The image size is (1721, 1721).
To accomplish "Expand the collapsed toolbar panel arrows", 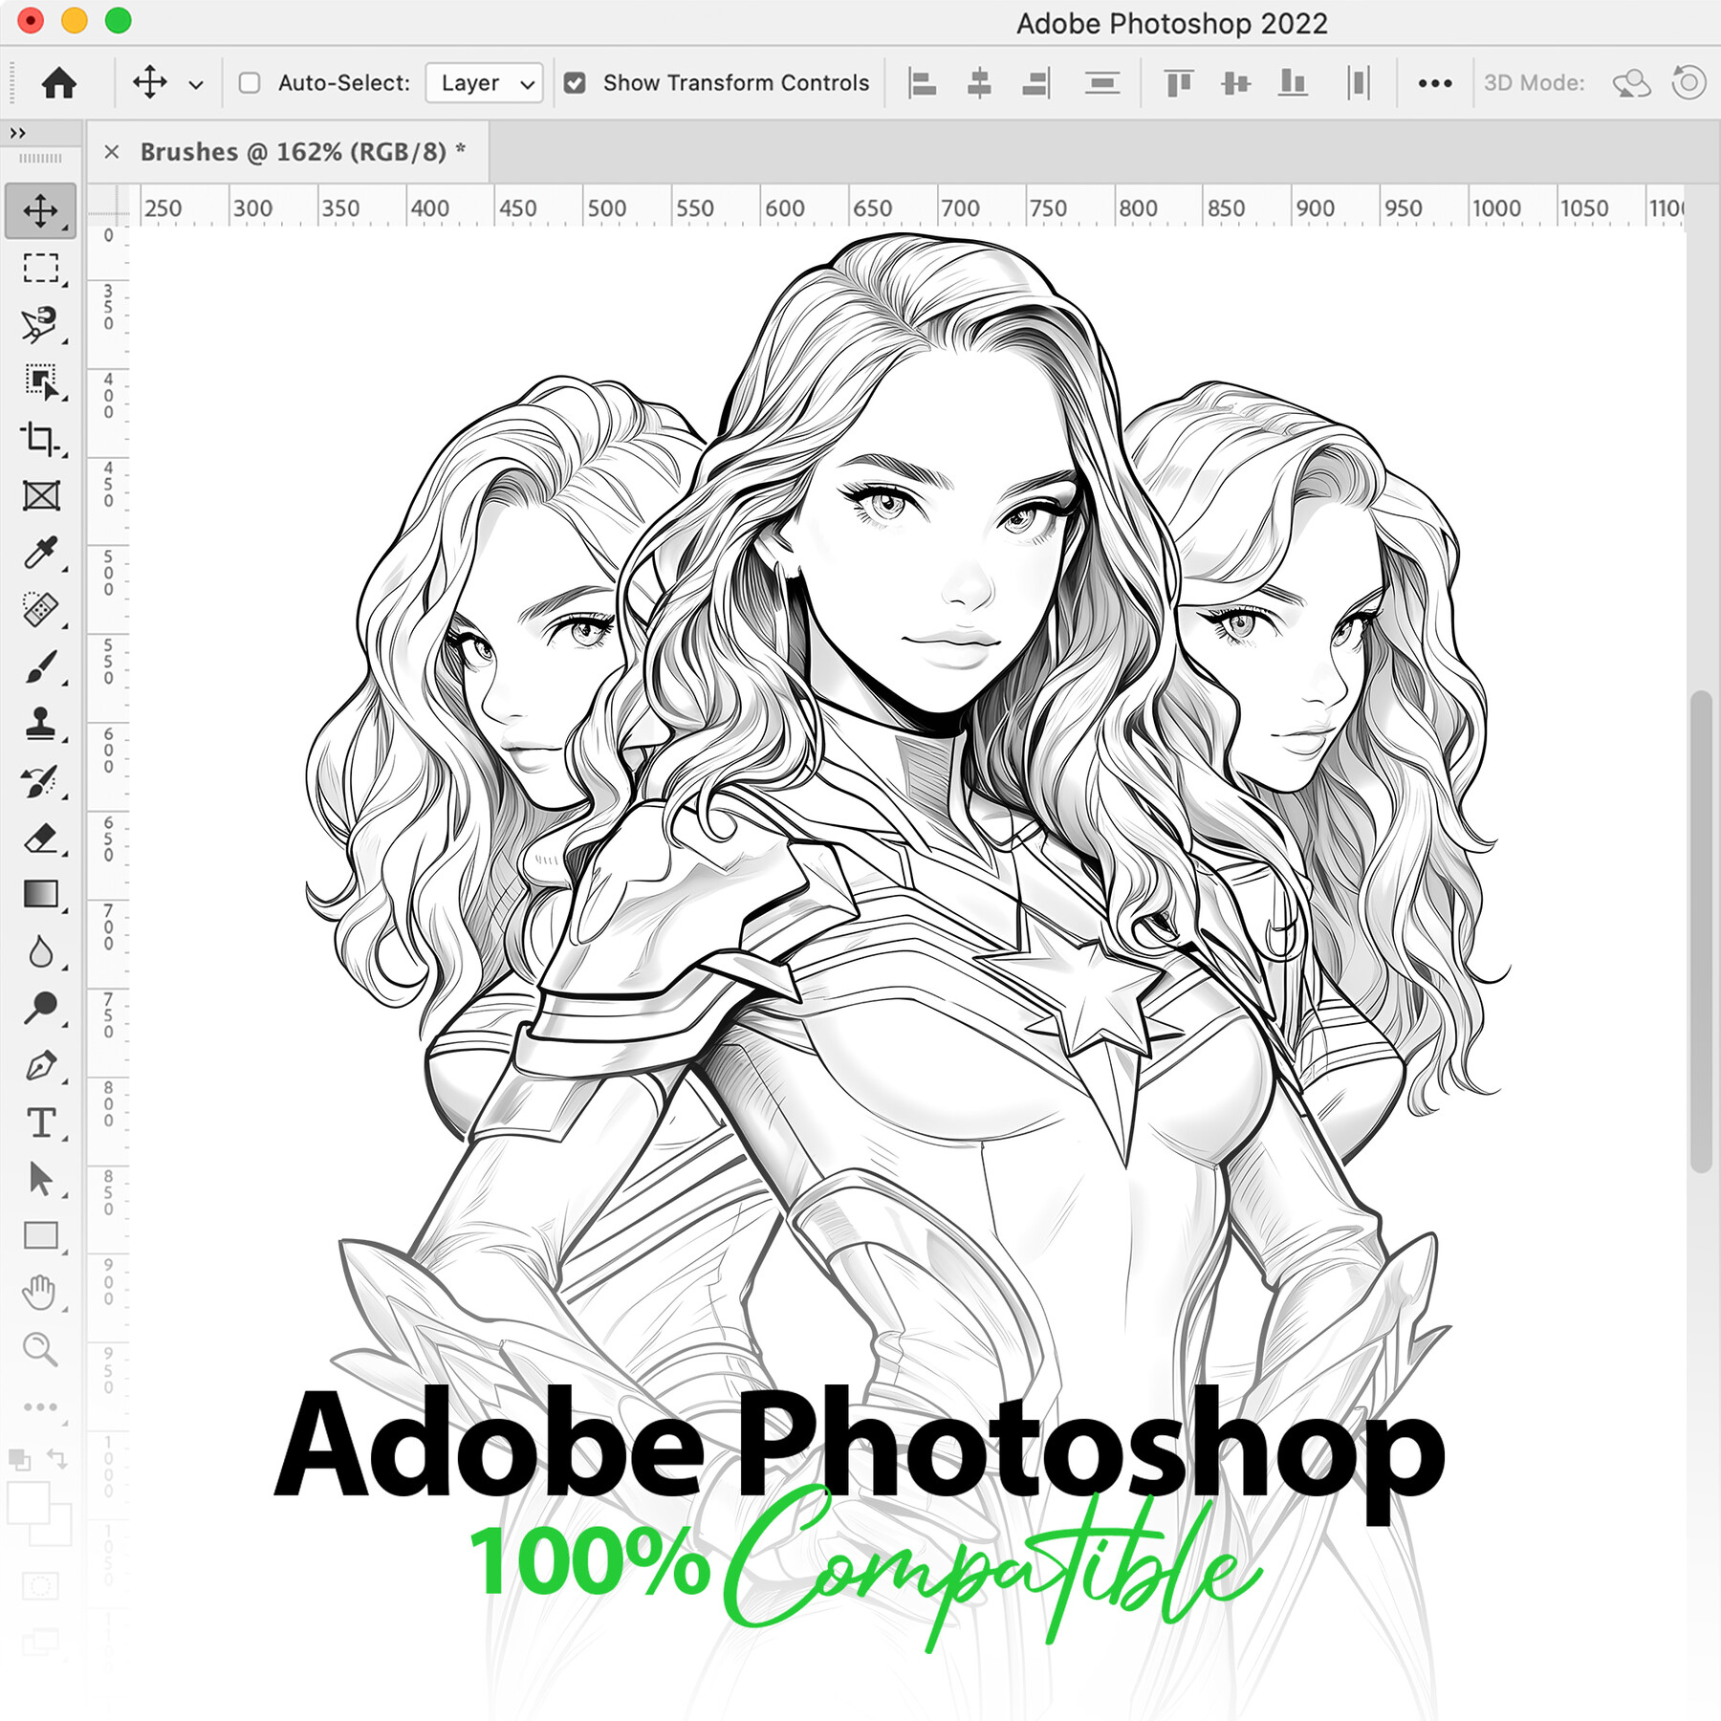I will pyautogui.click(x=17, y=133).
